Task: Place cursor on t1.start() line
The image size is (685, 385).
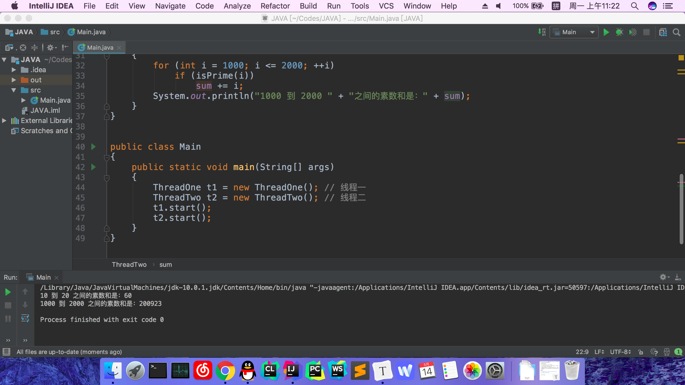Action: click(x=182, y=208)
